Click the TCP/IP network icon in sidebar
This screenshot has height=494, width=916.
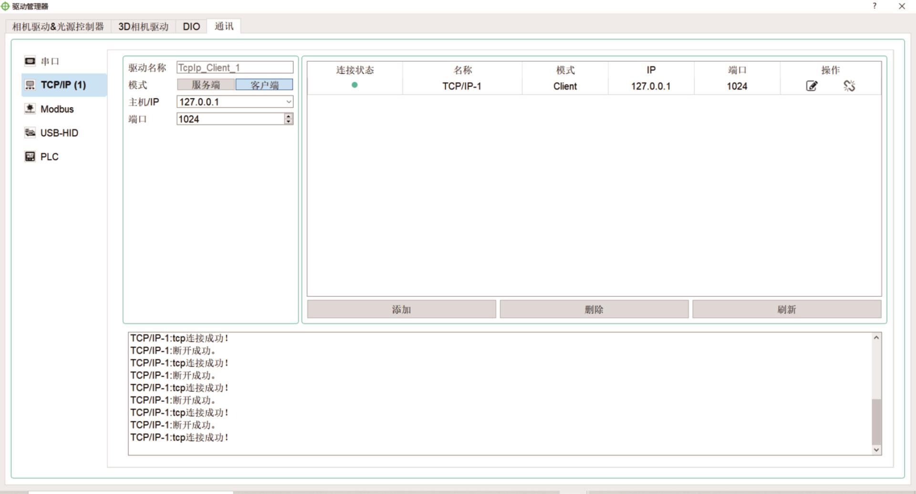(x=30, y=85)
